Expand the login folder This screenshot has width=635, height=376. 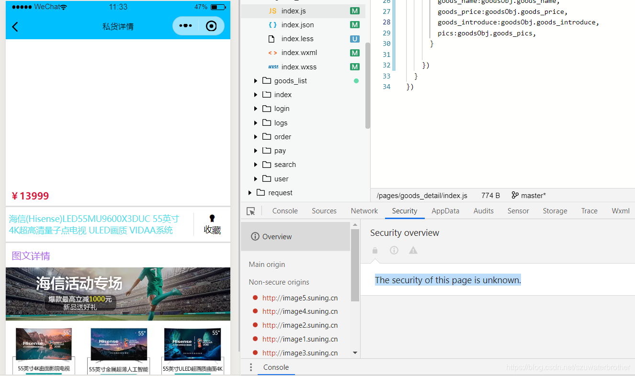256,109
